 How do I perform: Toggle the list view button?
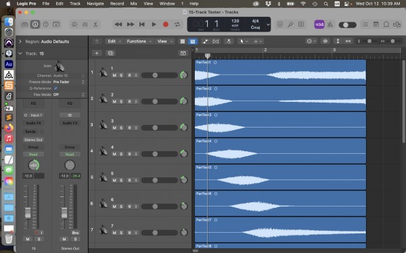point(192,41)
